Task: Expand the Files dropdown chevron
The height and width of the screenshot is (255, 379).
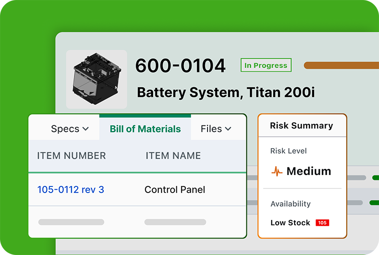Action: [x=228, y=129]
